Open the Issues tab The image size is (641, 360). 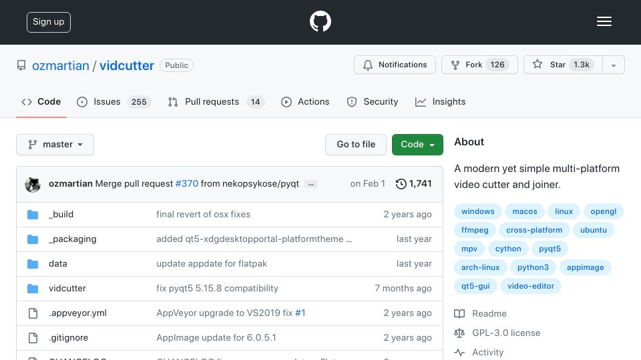pos(114,101)
